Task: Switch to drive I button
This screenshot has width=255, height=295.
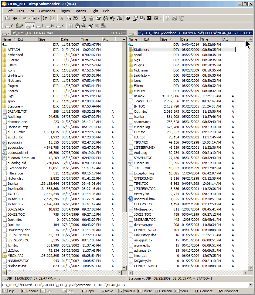Action: pos(40,26)
